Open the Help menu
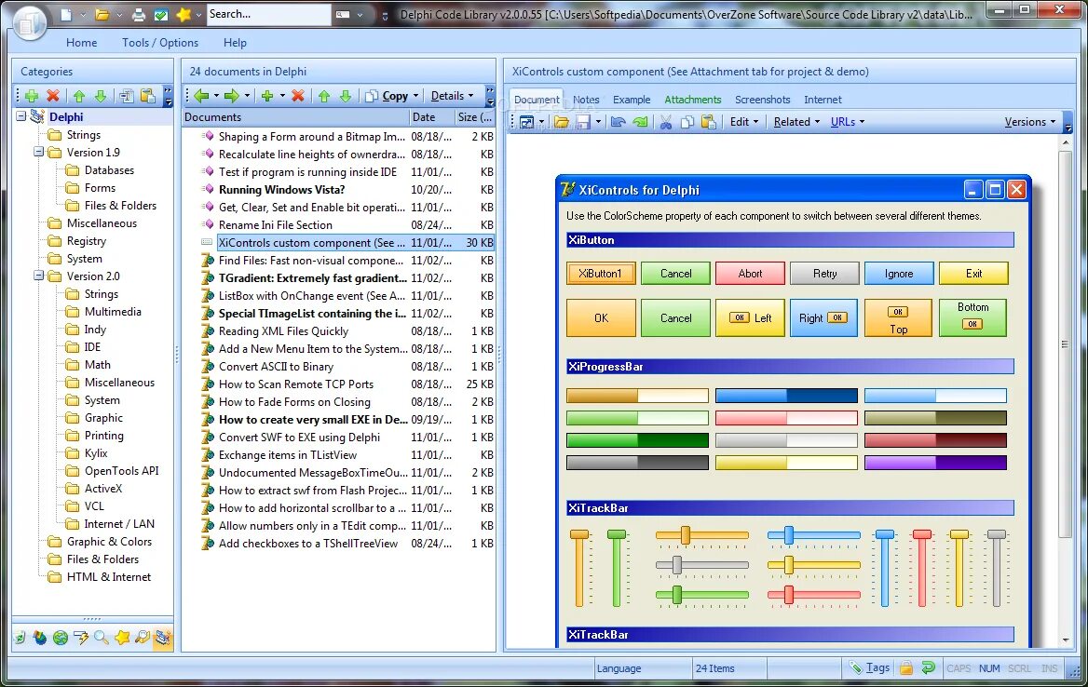 click(235, 42)
